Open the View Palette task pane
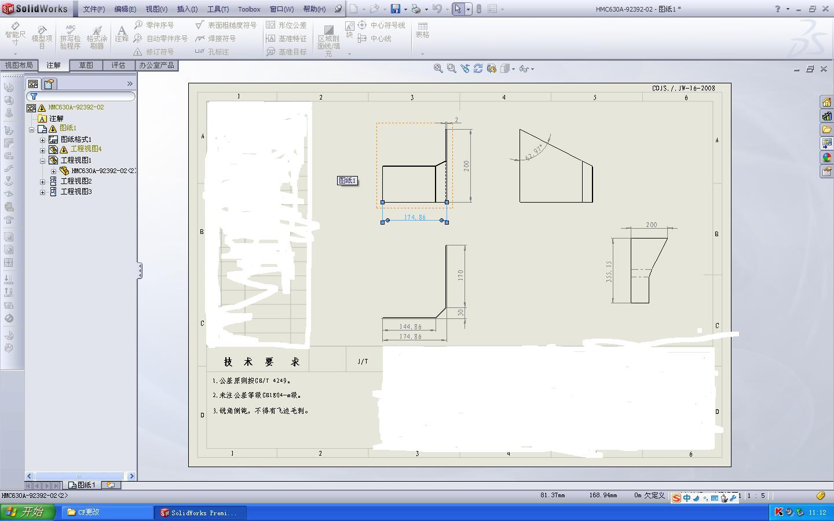This screenshot has height=521, width=834. 826,144
